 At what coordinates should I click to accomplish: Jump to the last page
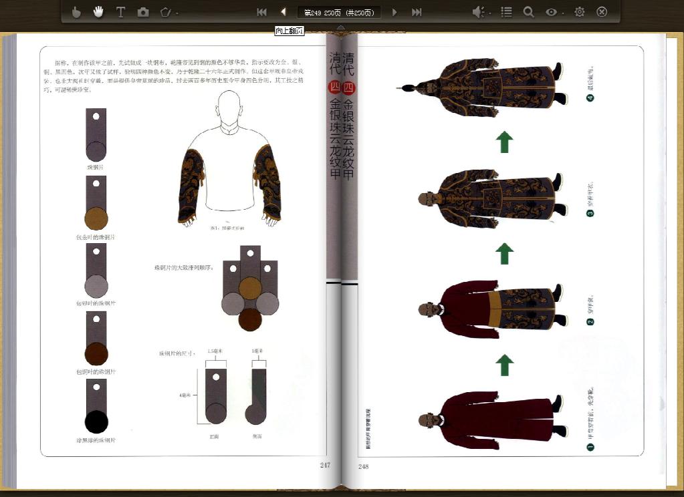[x=417, y=12]
